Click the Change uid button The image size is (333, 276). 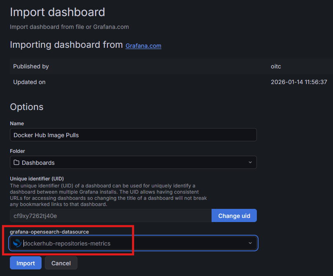click(234, 216)
